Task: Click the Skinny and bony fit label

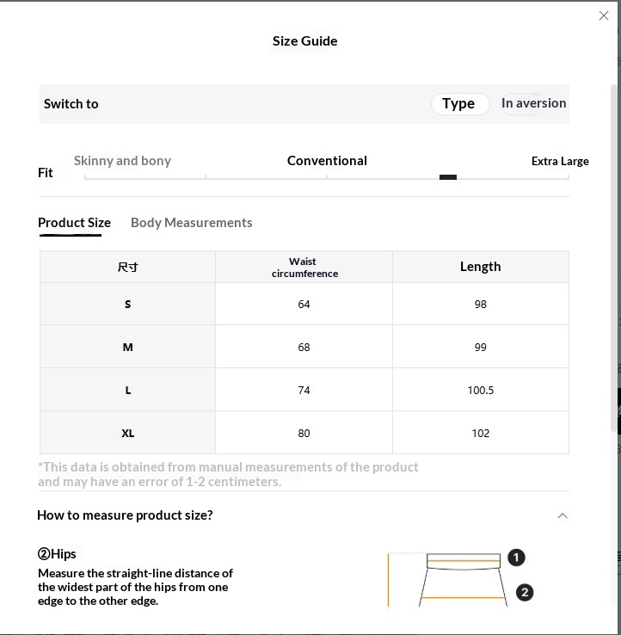Action: tap(122, 161)
